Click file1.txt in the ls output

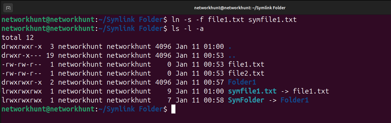(x=246, y=64)
